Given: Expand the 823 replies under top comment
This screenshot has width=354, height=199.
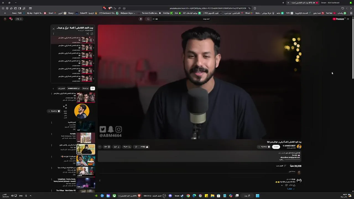Looking at the screenshot, I should (x=290, y=189).
